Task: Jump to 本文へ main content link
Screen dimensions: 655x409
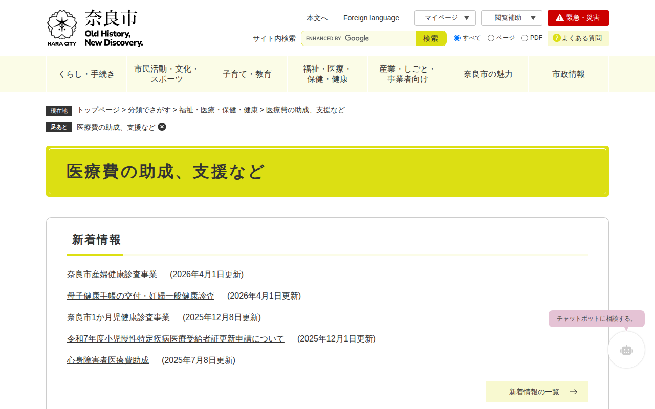Action: pos(317,18)
